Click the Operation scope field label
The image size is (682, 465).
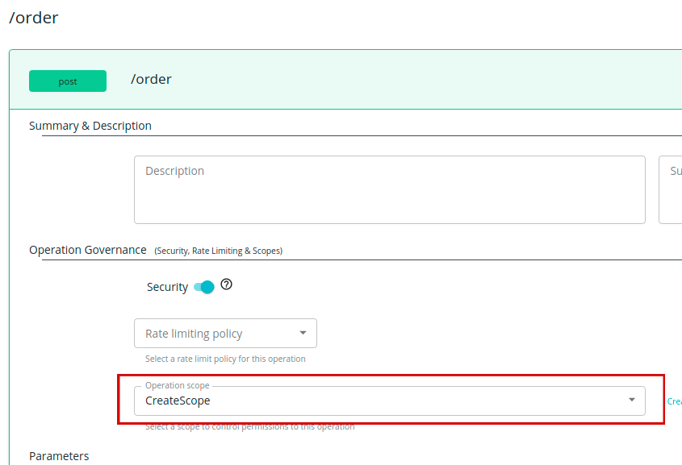175,385
